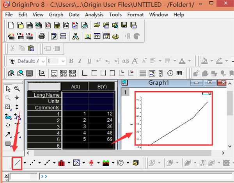Image resolution: width=234 pixels, height=183 pixels.
Task: Toggle Greek alpha-beta font
Action: click(126, 61)
